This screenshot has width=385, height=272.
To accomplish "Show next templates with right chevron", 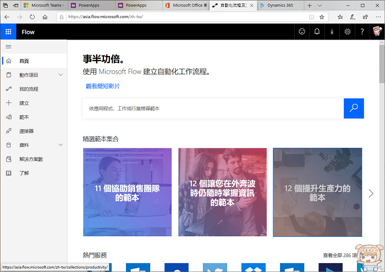I will [371, 193].
